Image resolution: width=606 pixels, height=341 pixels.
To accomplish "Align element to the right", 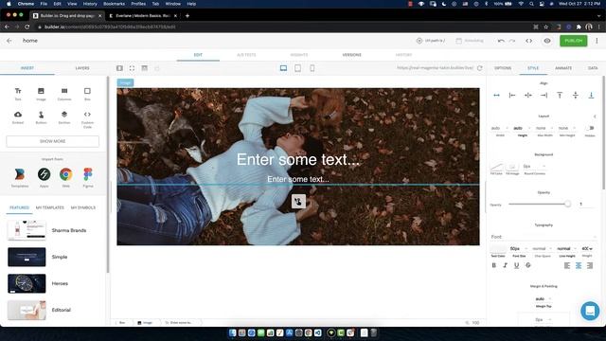I will coord(544,95).
